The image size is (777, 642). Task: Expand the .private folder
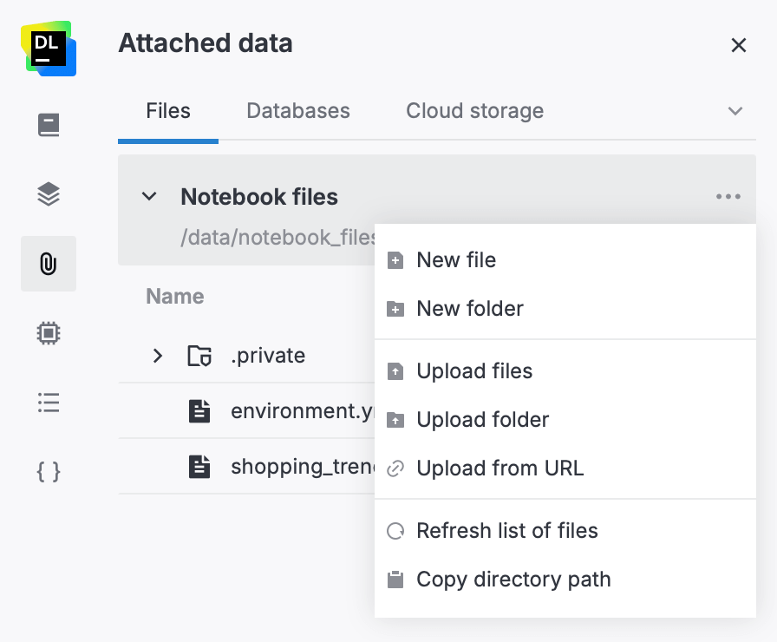point(158,355)
